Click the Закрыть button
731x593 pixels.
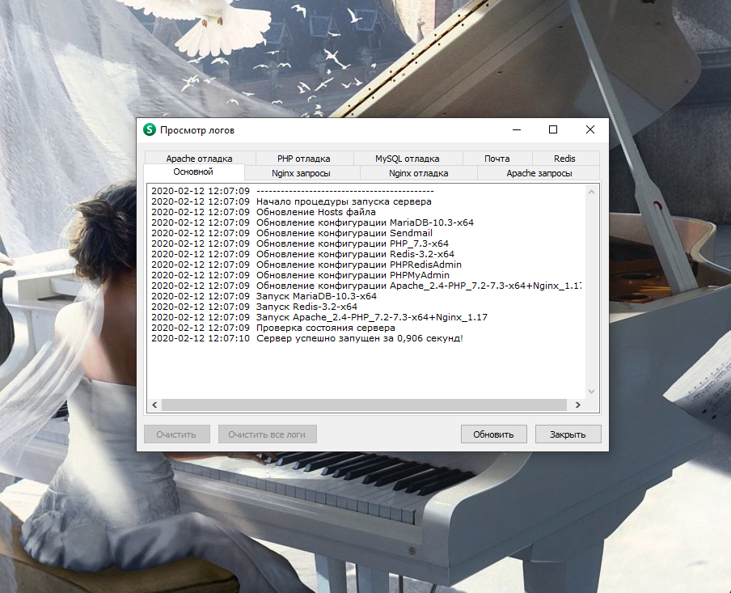click(568, 434)
